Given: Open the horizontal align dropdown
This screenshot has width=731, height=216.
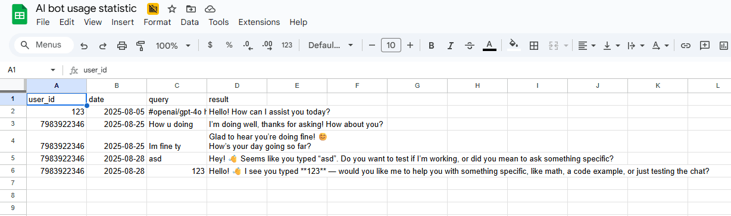Looking at the screenshot, I should click(587, 46).
